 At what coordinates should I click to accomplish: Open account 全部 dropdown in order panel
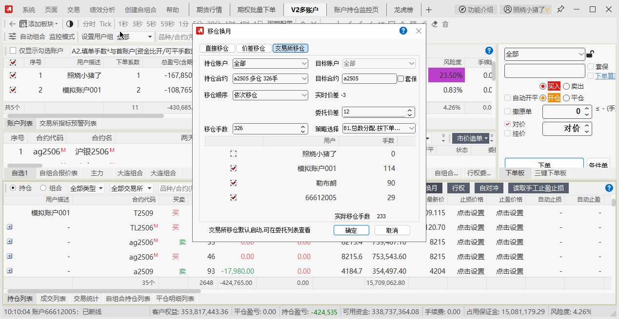tap(544, 55)
